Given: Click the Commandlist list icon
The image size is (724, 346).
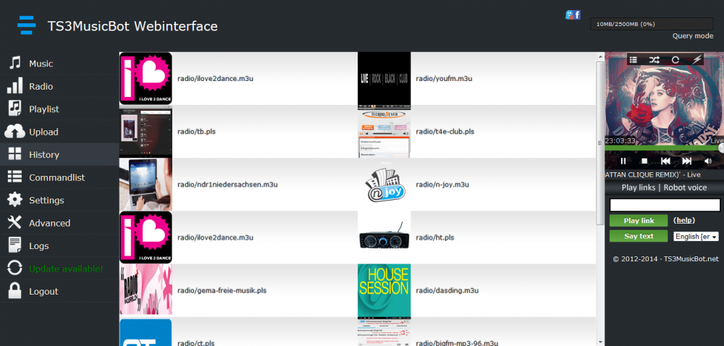Looking at the screenshot, I should 14,177.
